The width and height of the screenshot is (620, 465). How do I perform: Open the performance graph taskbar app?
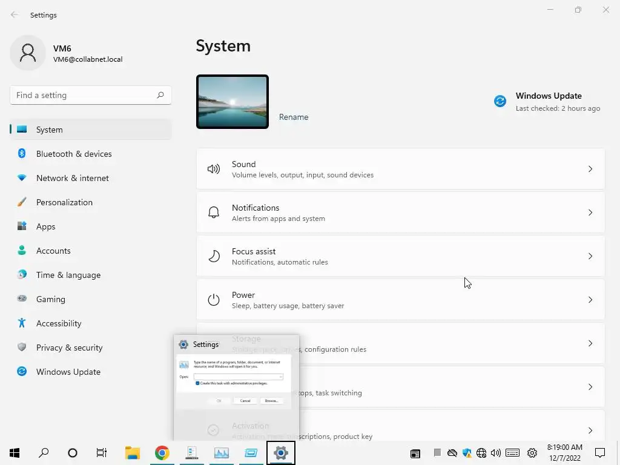222,453
